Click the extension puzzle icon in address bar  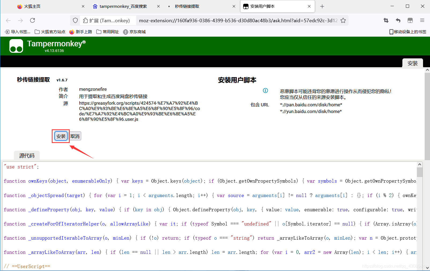click(x=85, y=20)
